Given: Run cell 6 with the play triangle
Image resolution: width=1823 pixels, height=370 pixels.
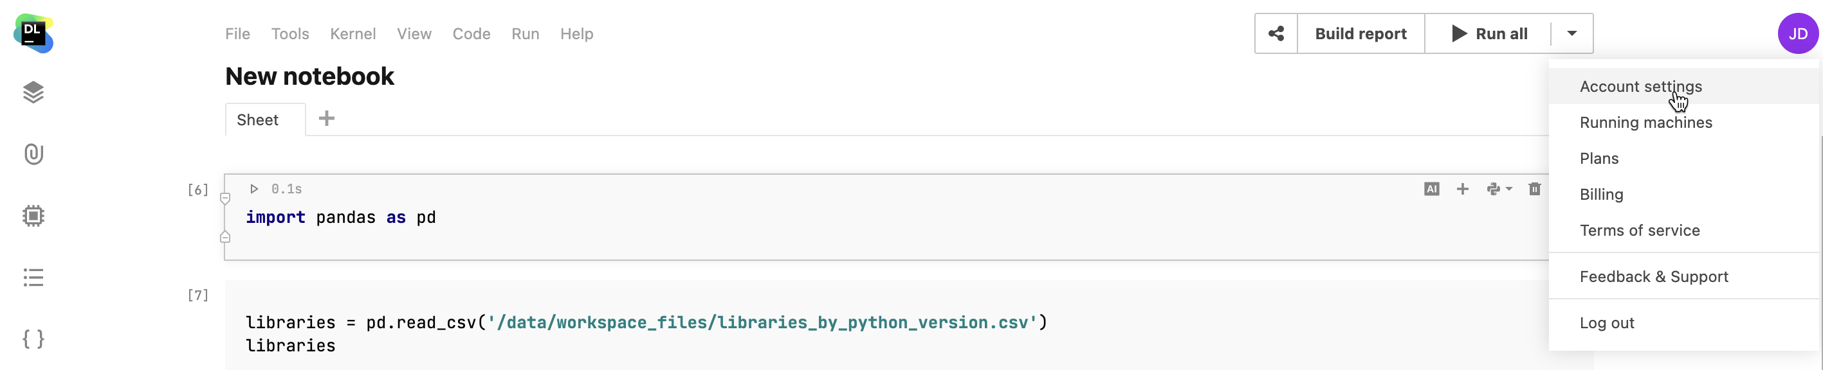Looking at the screenshot, I should (254, 189).
